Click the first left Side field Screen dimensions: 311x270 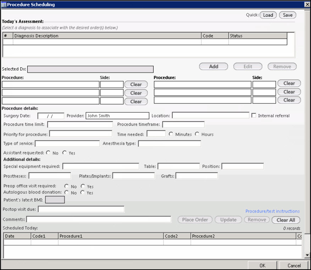tap(112, 84)
